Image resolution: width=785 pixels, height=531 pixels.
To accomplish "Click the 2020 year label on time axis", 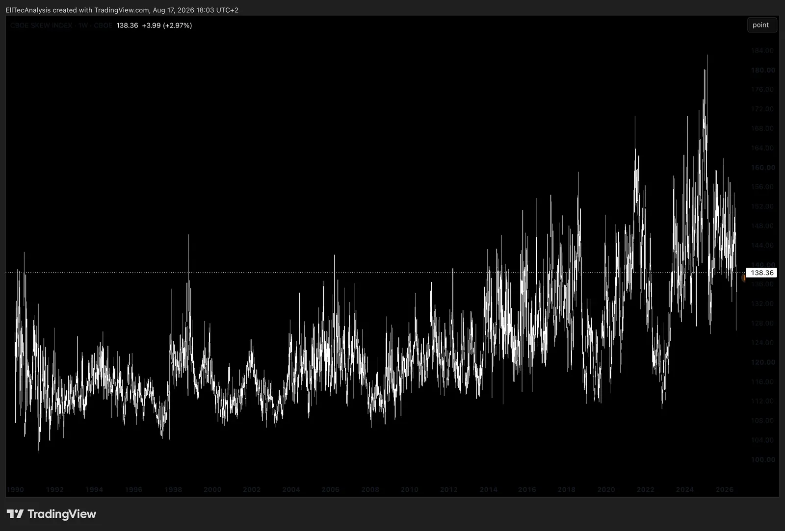I will point(606,489).
